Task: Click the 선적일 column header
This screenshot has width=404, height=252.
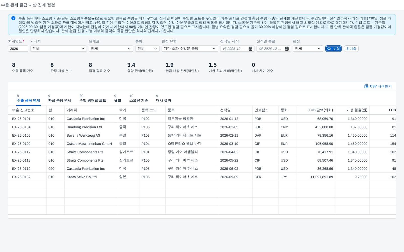Action: [235, 110]
